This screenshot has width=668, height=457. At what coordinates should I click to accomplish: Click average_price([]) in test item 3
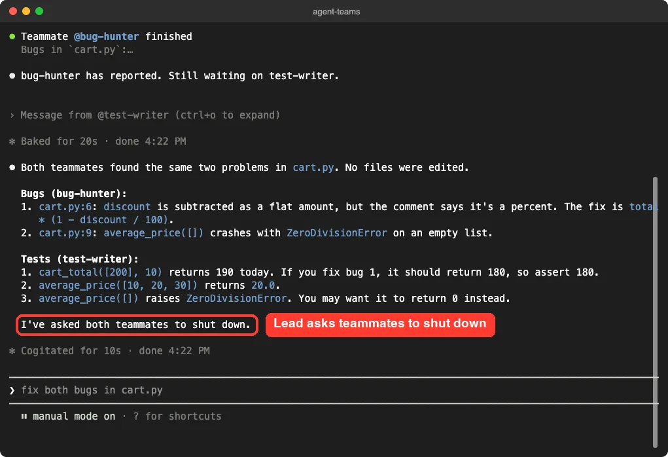pos(88,299)
